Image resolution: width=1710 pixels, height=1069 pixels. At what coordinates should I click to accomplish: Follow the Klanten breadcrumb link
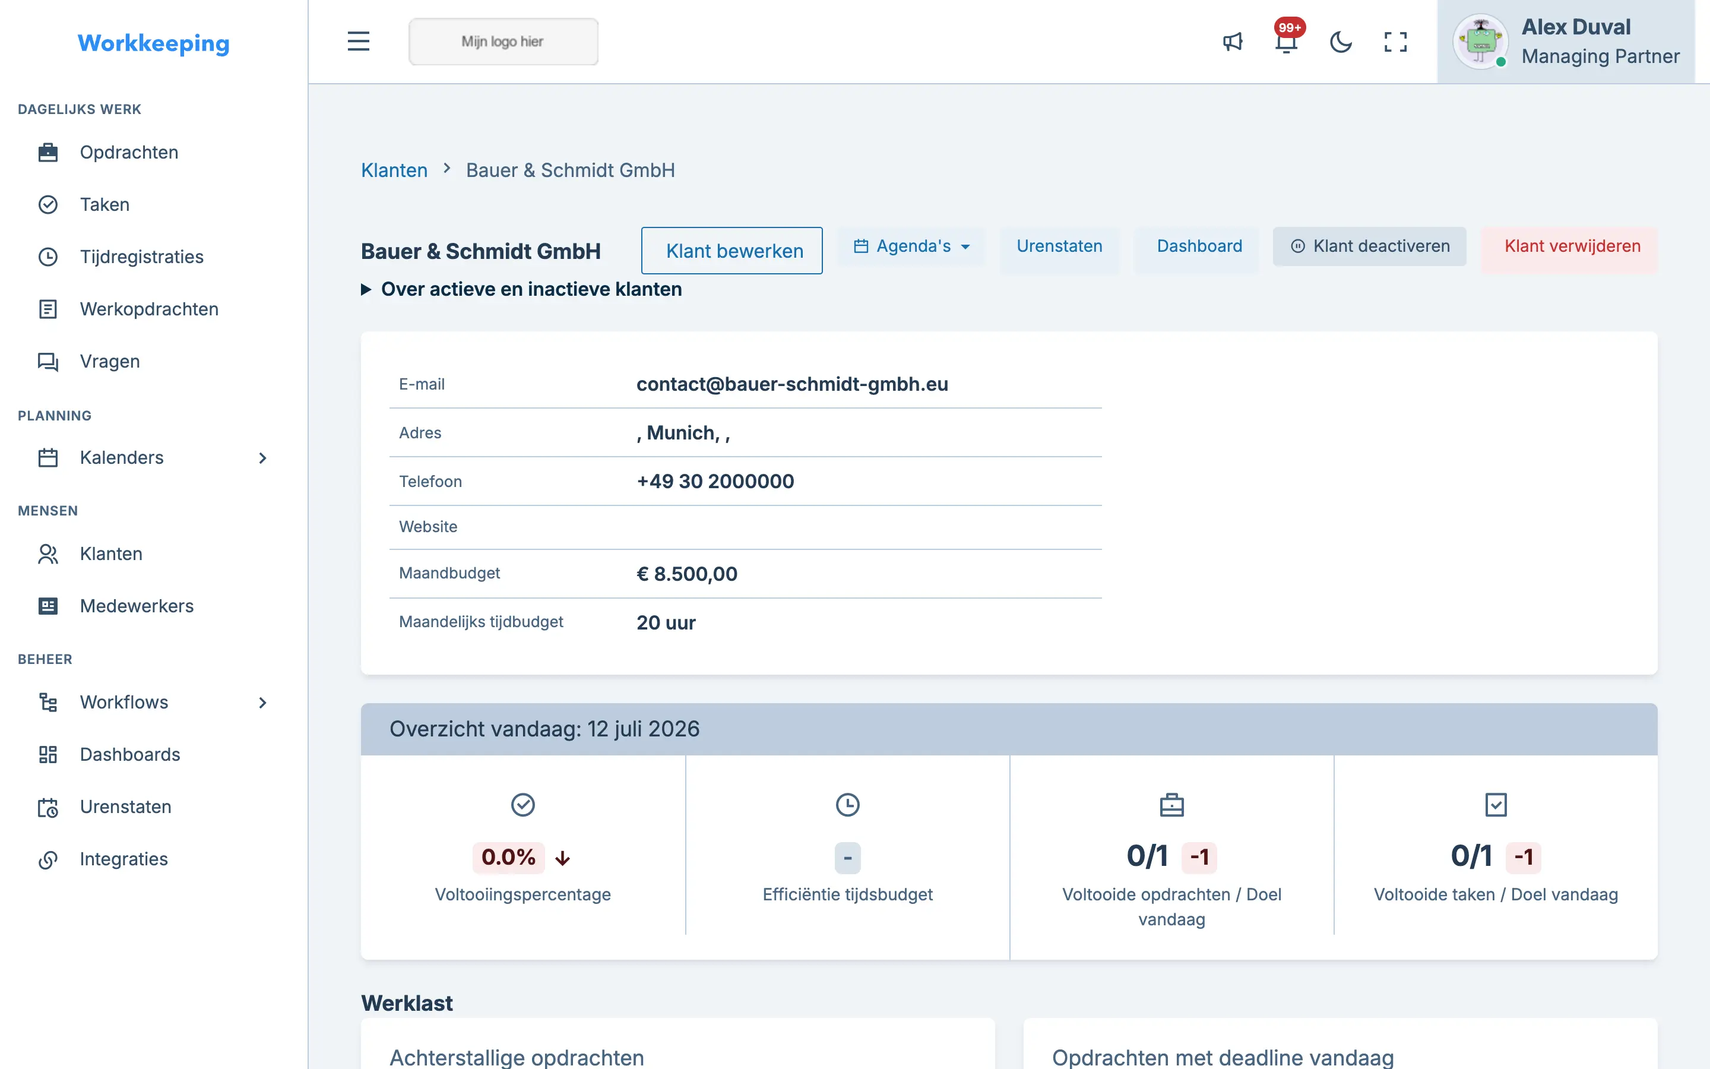coord(394,170)
